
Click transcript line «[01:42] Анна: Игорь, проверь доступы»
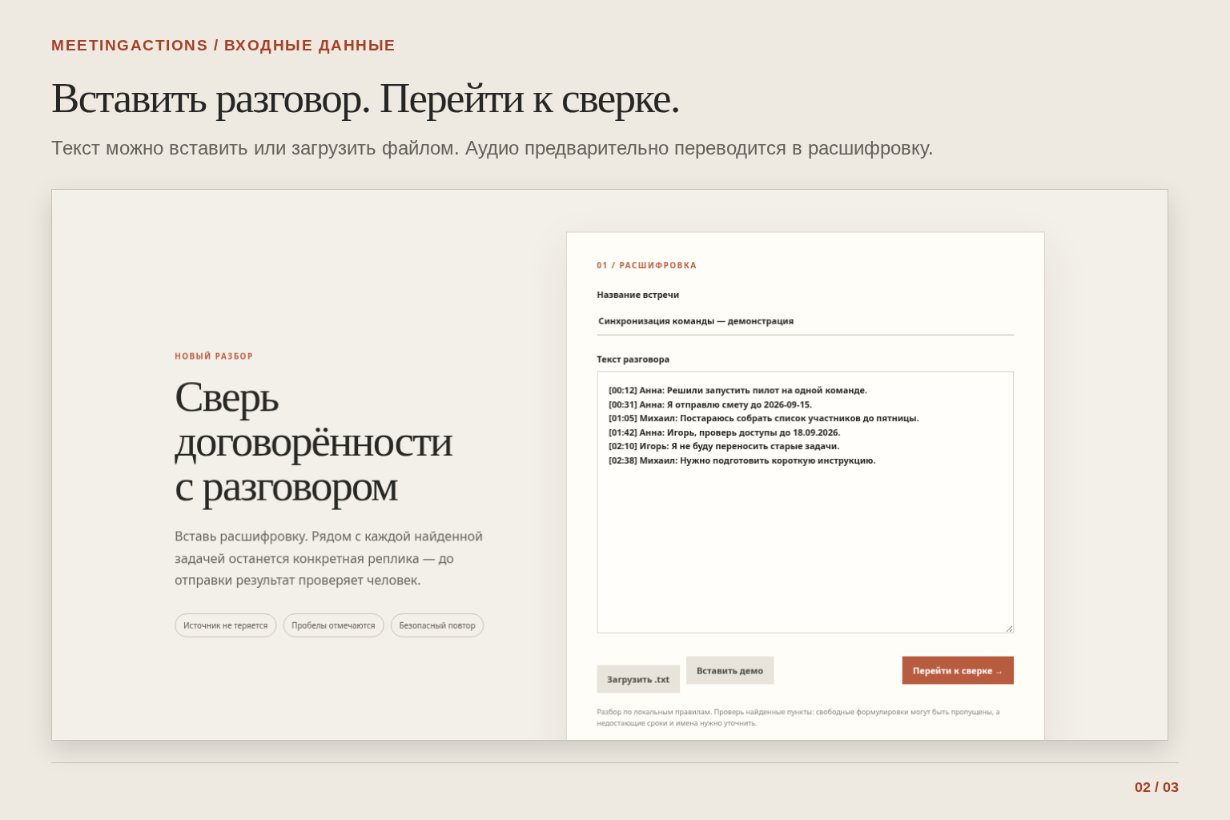(725, 432)
